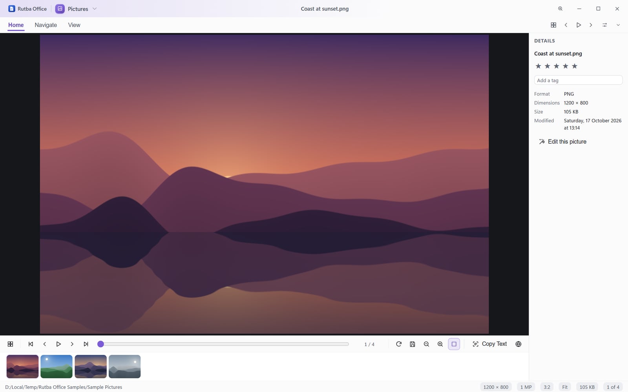Image resolution: width=628 pixels, height=392 pixels.
Task: Click the Rutba Office logo button
Action: 27,9
